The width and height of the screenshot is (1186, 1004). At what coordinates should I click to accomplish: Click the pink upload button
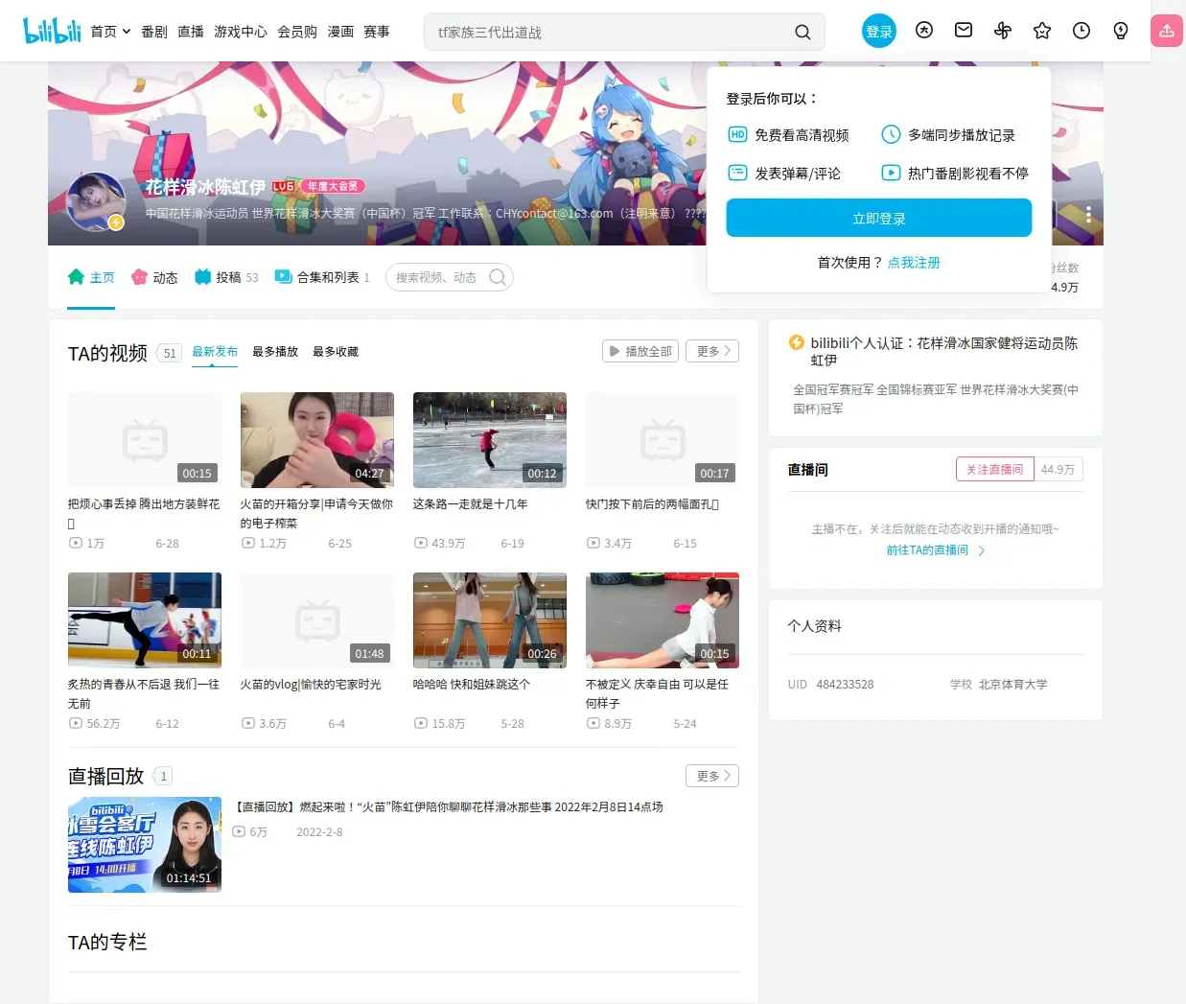(1167, 31)
